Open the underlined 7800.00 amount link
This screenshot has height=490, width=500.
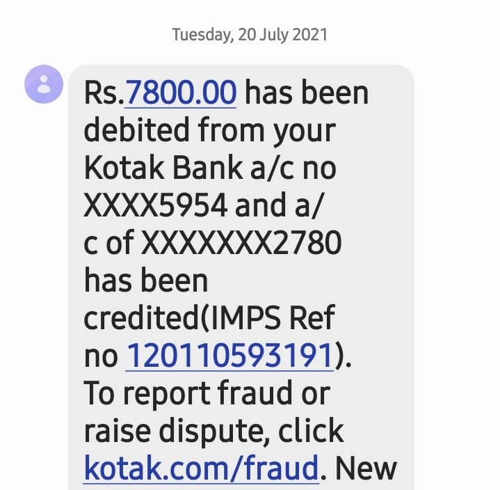[x=181, y=93]
